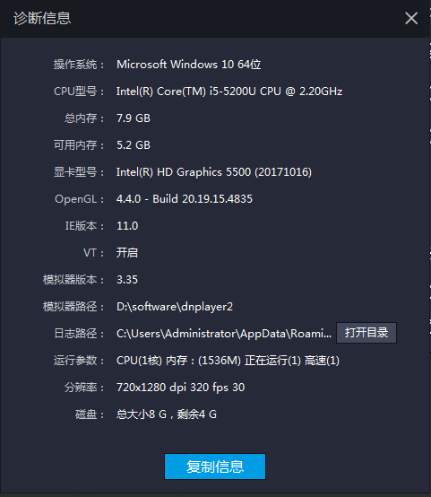
Task: Select the Microsoft Windows 10 64位 value
Action: [x=189, y=65]
